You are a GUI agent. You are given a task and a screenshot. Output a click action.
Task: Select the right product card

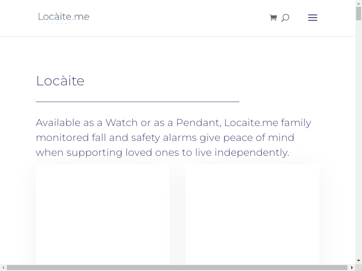(252, 214)
